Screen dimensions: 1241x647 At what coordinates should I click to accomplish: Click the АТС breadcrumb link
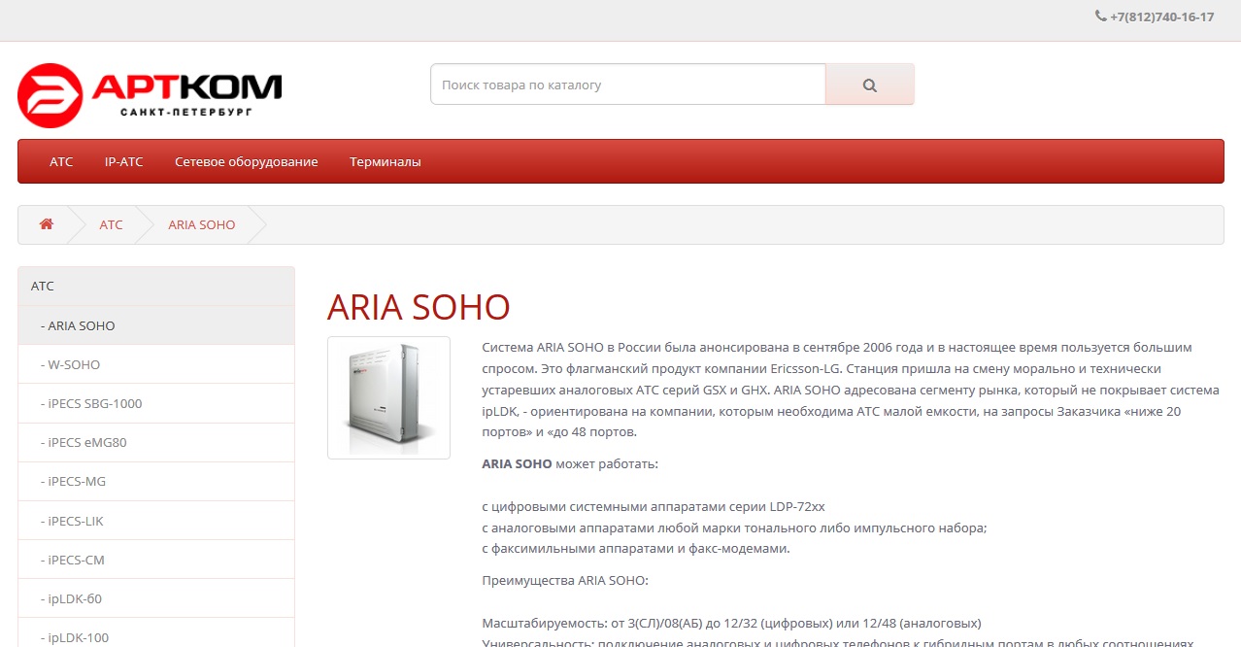click(x=112, y=224)
